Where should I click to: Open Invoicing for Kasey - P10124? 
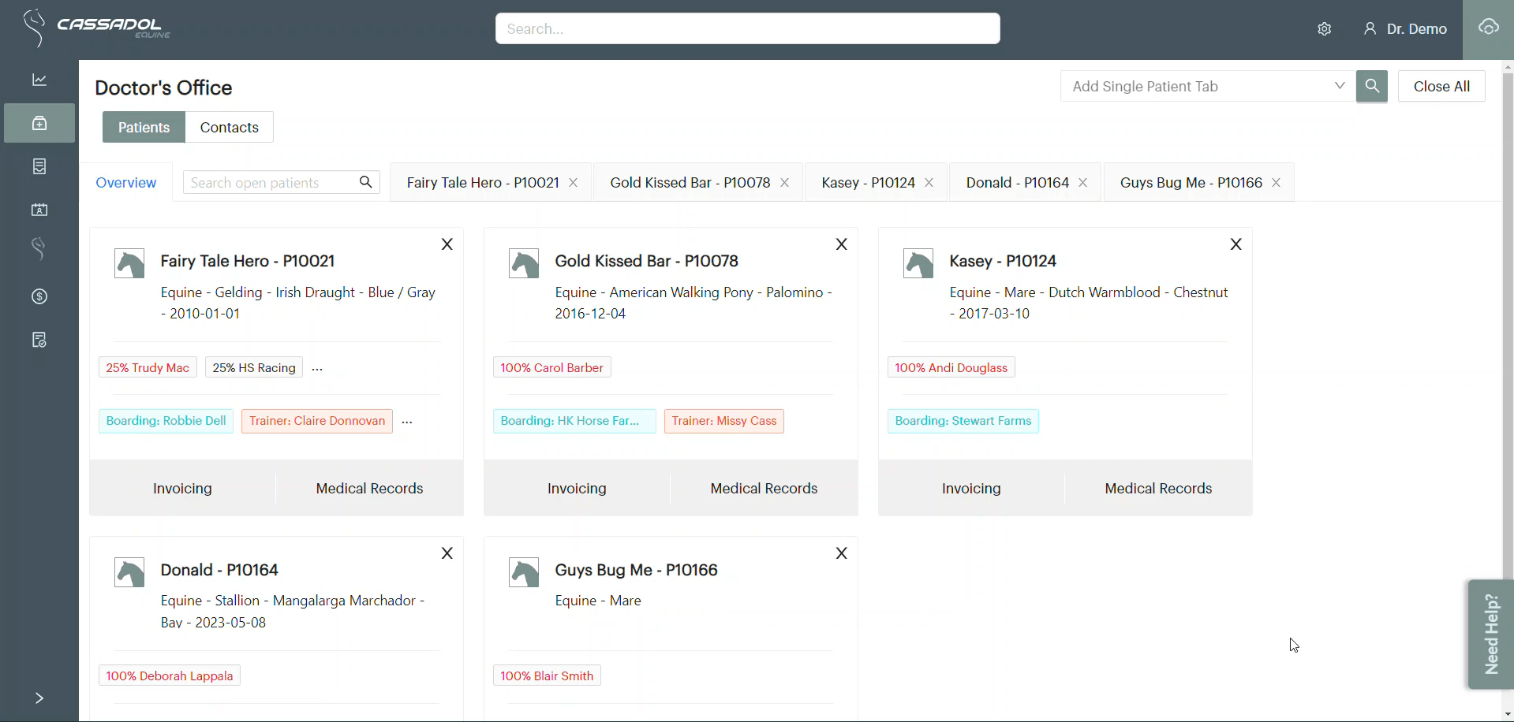coord(971,489)
